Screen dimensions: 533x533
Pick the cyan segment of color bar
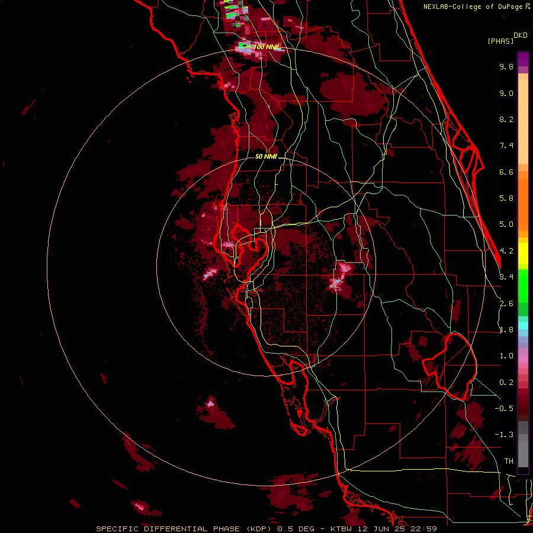coord(523,326)
